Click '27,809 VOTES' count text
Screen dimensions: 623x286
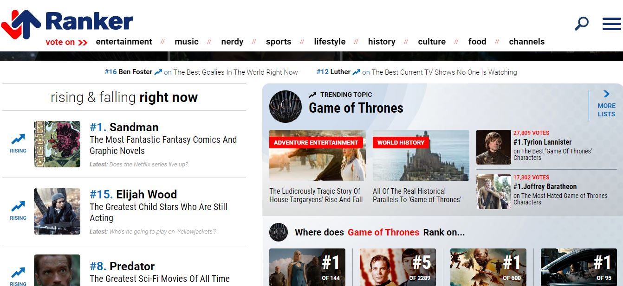tap(531, 133)
